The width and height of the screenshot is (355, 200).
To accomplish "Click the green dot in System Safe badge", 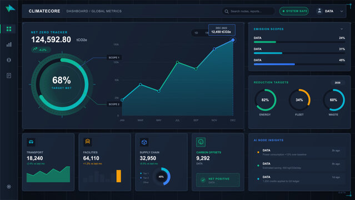I will click(x=283, y=11).
